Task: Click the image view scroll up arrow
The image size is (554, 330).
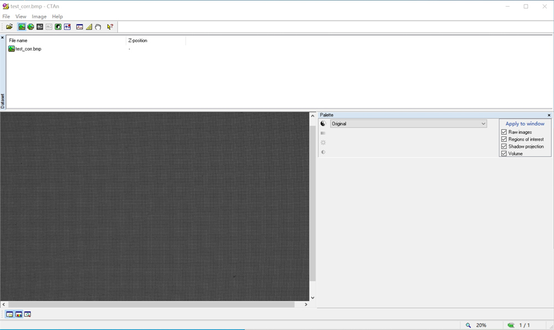Action: click(x=312, y=116)
